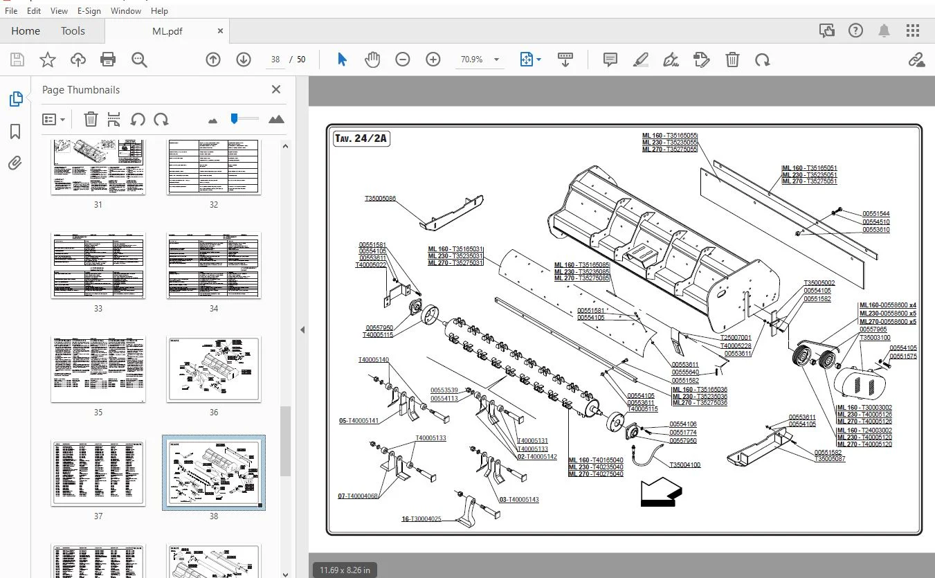Rotate thumbnail clockwise
The image size is (935, 578).
(x=161, y=119)
